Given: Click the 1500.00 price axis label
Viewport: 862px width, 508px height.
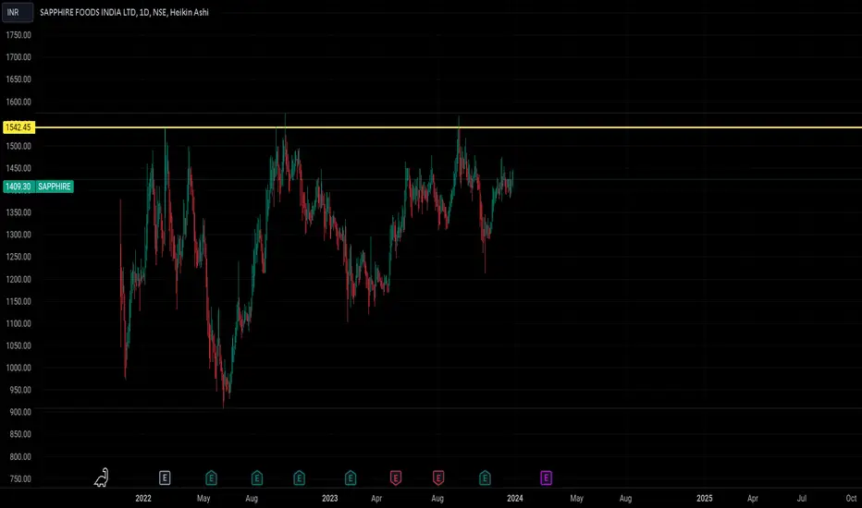Looking at the screenshot, I should (x=18, y=146).
